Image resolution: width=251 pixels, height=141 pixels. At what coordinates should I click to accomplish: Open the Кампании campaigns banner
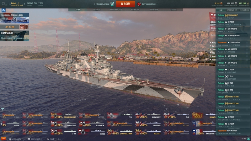pyautogui.click(x=14, y=36)
